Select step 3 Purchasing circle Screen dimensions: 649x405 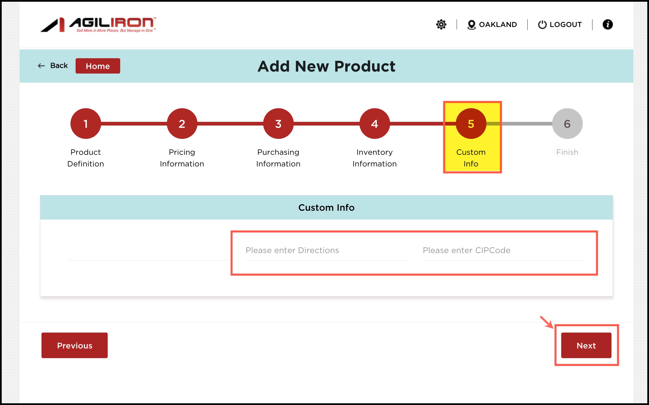278,124
